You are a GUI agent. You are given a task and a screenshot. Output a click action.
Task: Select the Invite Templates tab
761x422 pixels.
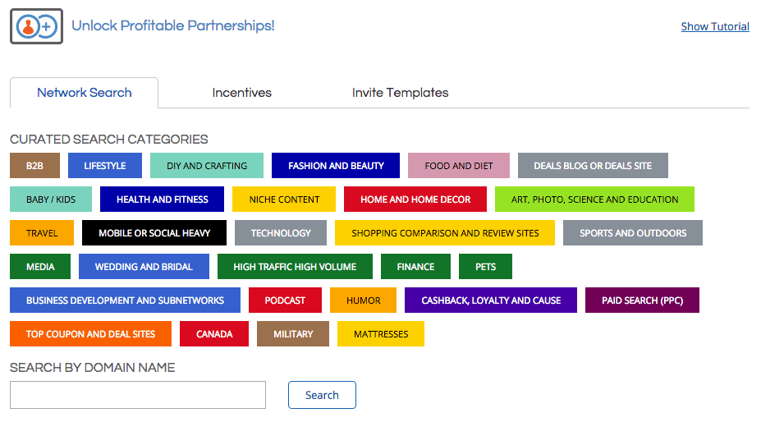(400, 93)
